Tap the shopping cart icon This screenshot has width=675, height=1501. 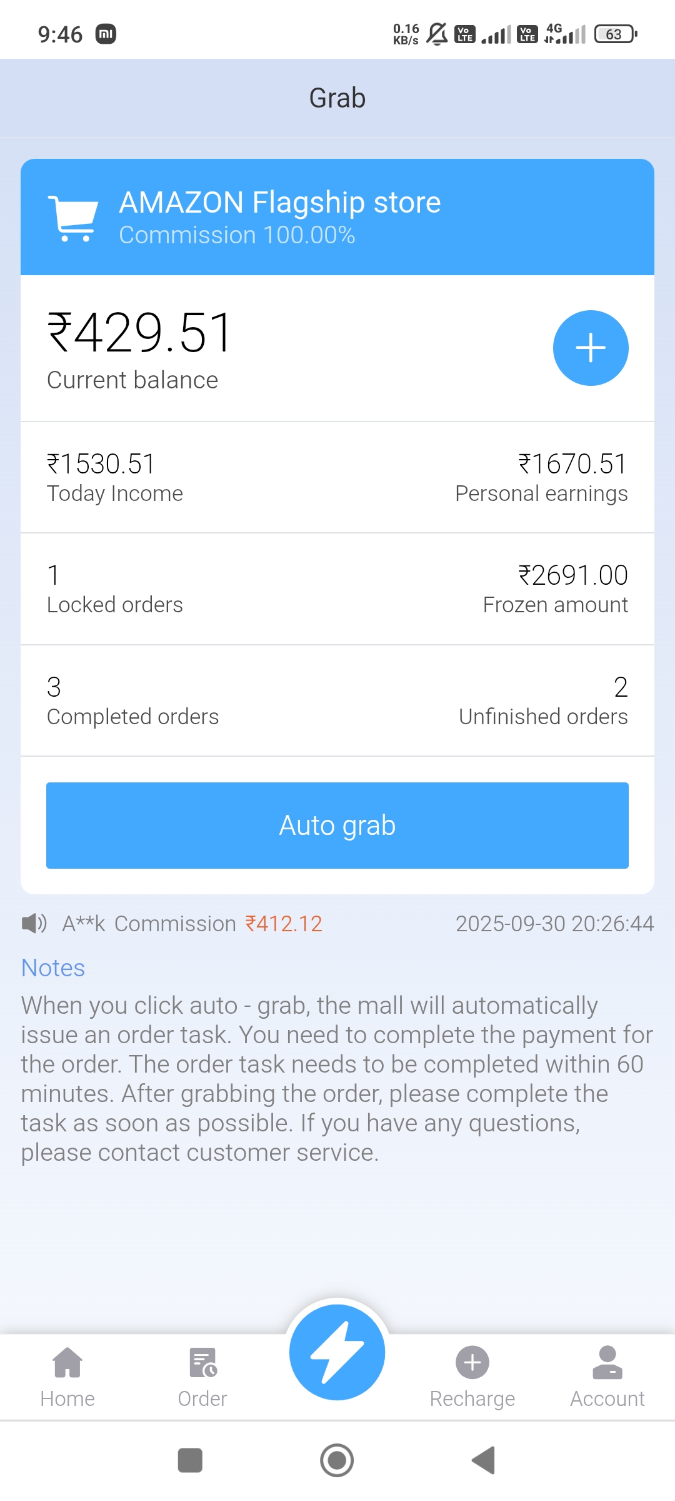pos(74,218)
